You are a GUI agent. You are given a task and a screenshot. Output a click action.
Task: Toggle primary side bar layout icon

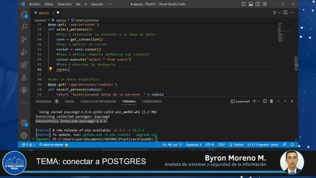pyautogui.click(x=244, y=4)
